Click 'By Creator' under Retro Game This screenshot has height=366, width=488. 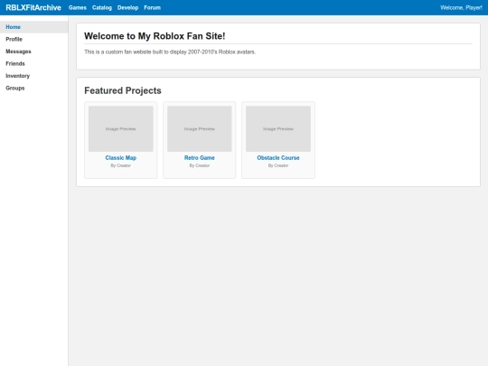coord(200,165)
